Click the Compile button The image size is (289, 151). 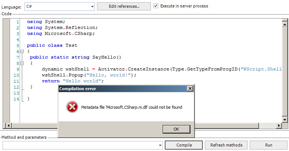point(184,145)
